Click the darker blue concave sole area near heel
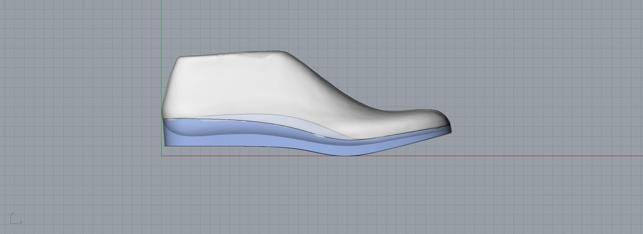Screen dimensions: 643x234 [x=187, y=129]
